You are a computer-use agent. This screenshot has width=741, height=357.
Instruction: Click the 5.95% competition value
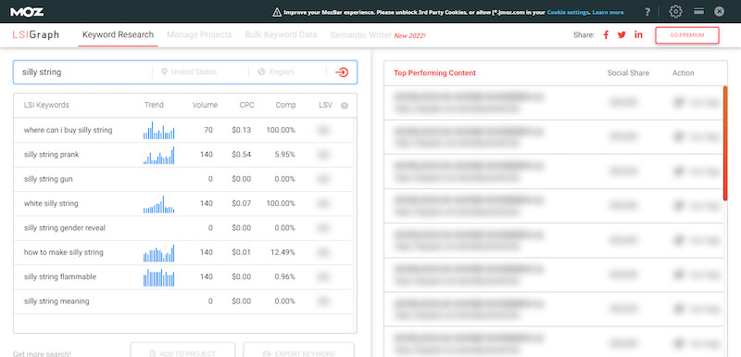click(285, 155)
